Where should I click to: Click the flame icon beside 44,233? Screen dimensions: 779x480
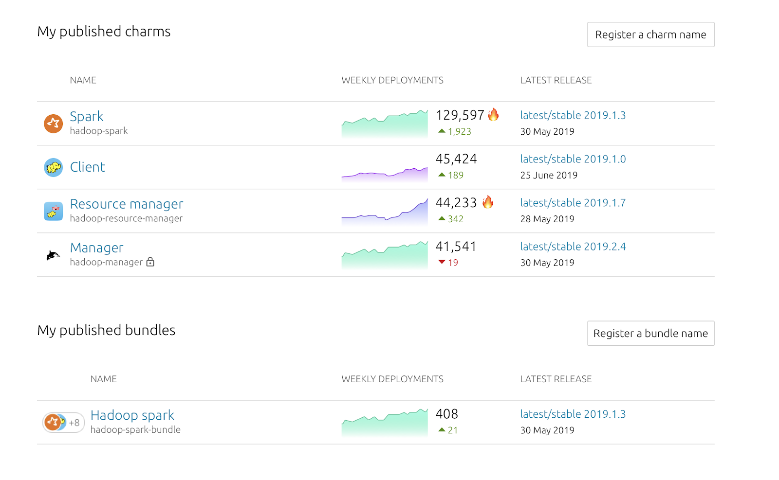click(x=488, y=202)
